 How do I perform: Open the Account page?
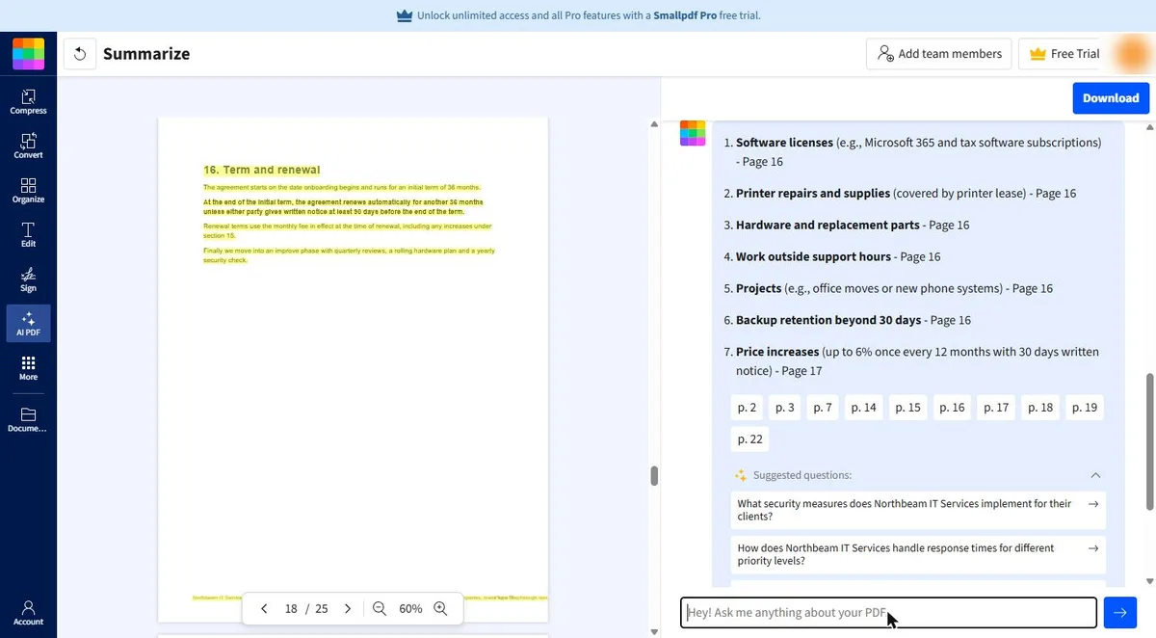28,613
